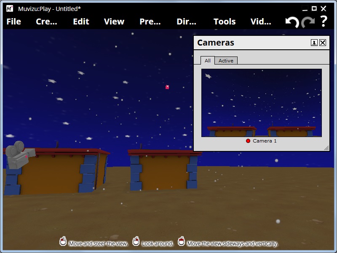Open the Video menu

click(261, 22)
